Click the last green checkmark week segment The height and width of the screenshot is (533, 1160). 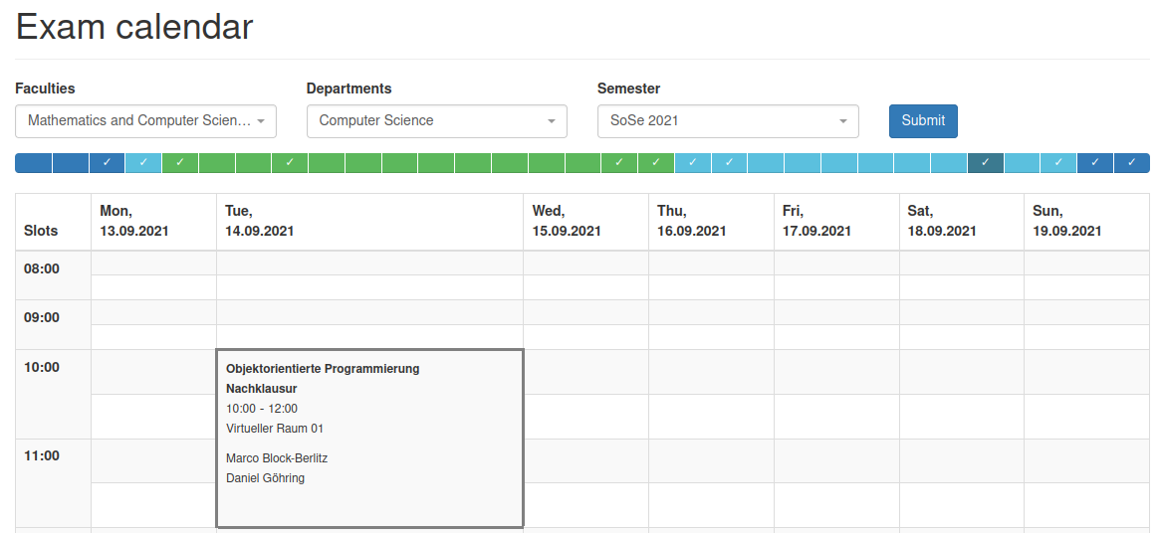coord(656,163)
